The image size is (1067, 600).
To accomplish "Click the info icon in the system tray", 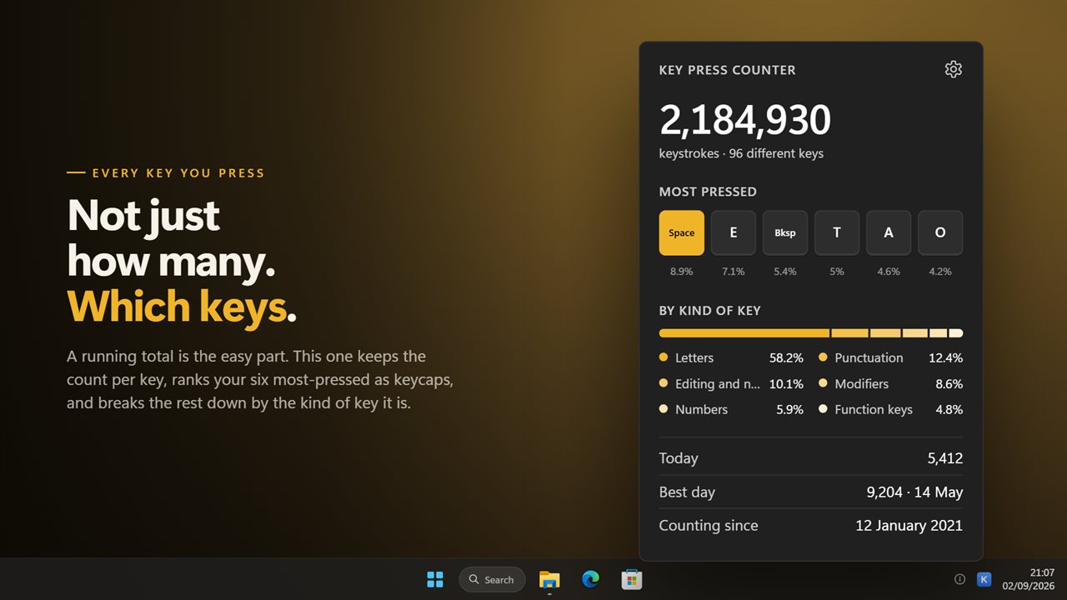I will pos(959,579).
